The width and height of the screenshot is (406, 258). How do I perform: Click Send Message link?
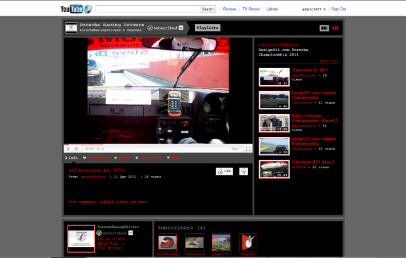[110, 248]
